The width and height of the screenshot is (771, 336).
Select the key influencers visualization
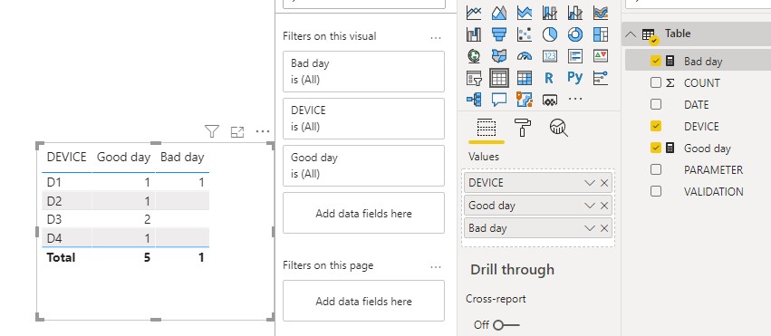coord(601,78)
